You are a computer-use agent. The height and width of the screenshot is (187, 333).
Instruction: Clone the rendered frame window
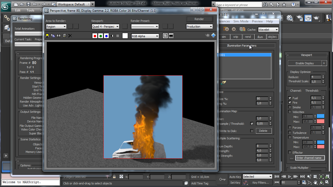(59, 36)
